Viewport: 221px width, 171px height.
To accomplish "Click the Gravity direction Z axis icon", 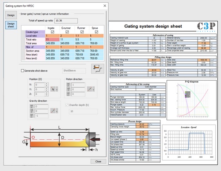I will (31, 116).
